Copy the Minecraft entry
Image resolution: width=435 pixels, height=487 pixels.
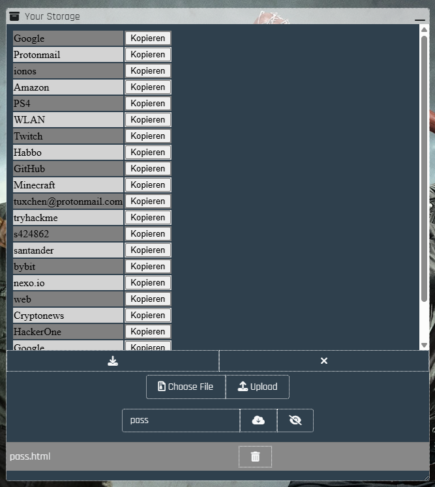pos(148,184)
